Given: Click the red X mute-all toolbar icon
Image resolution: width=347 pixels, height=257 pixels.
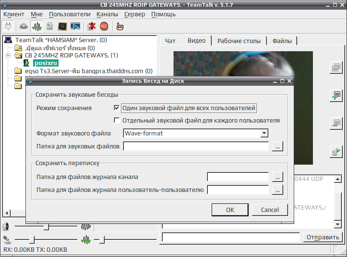Looking at the screenshot, I should tap(91, 26).
